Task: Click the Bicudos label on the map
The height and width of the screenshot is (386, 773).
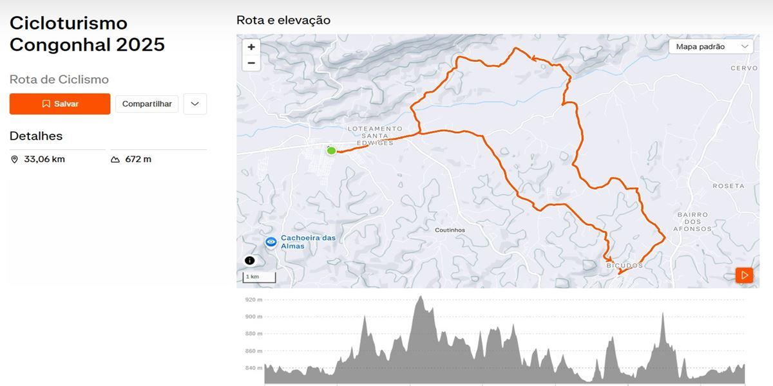Action: point(624,265)
